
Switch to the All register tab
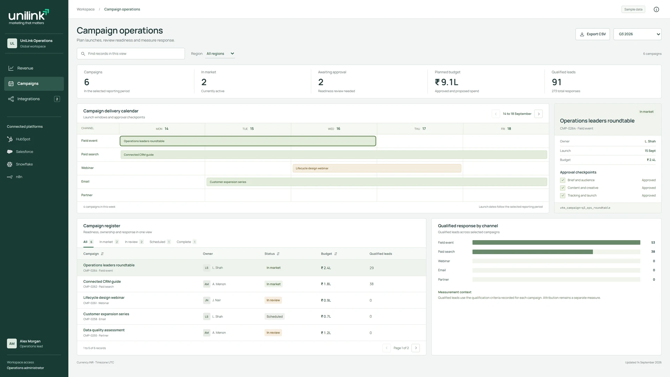(88, 242)
